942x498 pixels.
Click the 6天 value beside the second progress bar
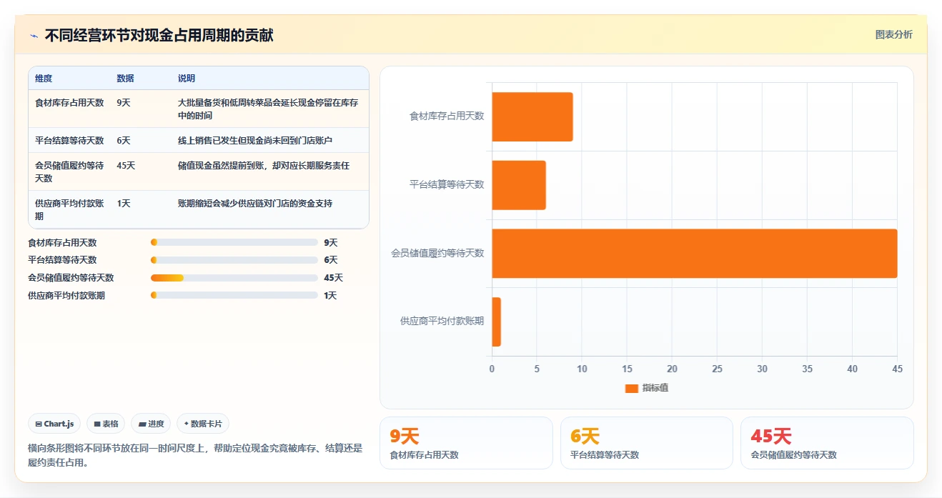click(x=330, y=260)
